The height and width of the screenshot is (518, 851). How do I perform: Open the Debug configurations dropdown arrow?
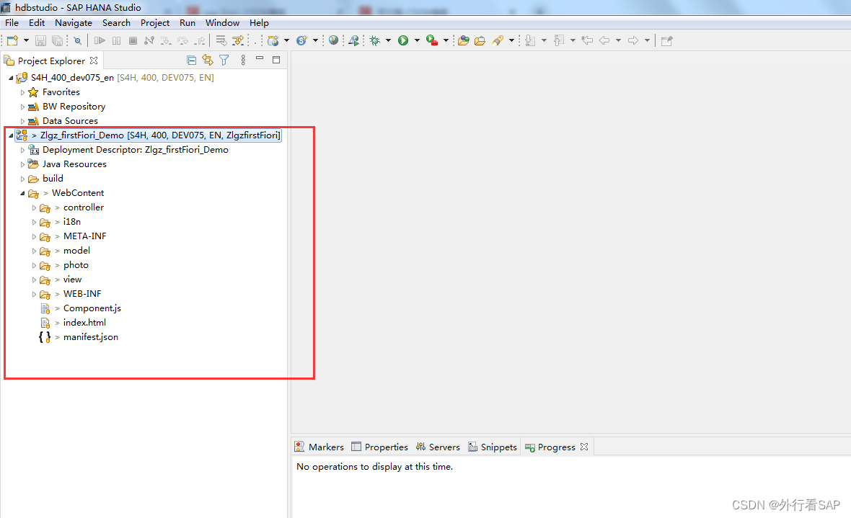point(388,40)
